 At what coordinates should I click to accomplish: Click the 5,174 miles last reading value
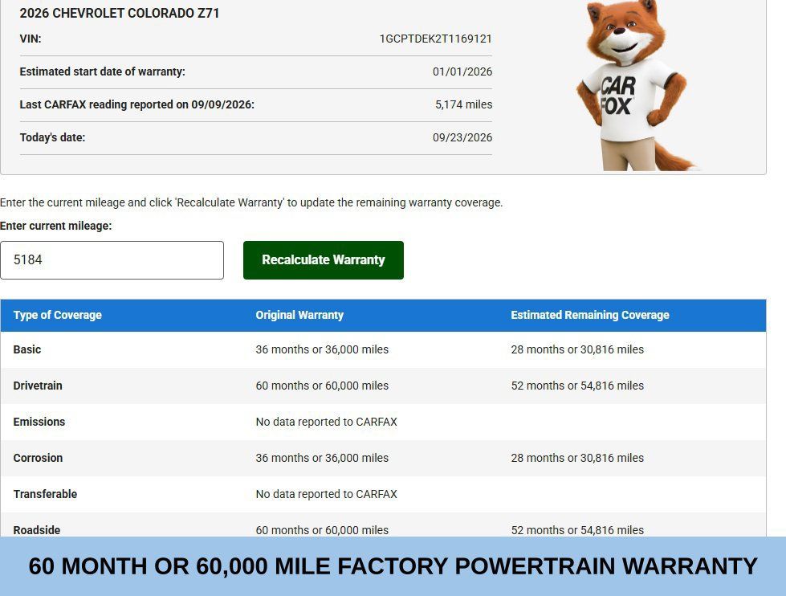point(464,104)
